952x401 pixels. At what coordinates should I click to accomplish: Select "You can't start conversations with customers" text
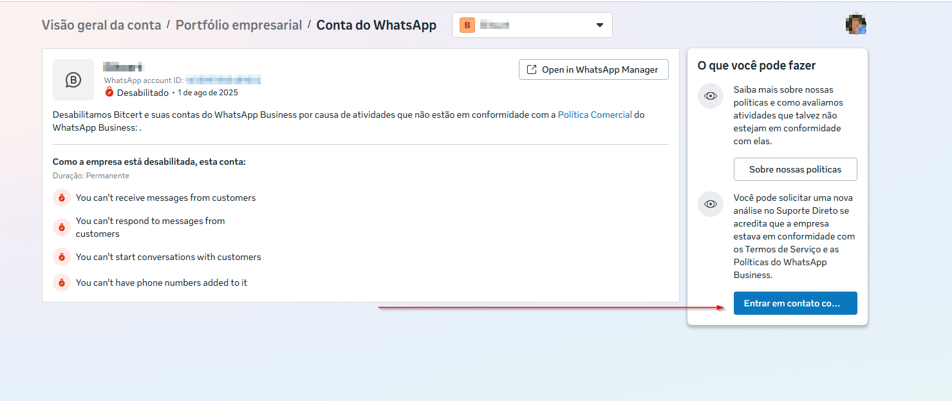[x=169, y=257]
